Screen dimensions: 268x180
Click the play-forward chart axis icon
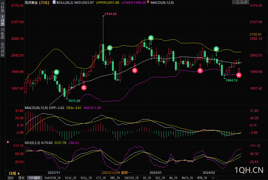click(243, 2)
